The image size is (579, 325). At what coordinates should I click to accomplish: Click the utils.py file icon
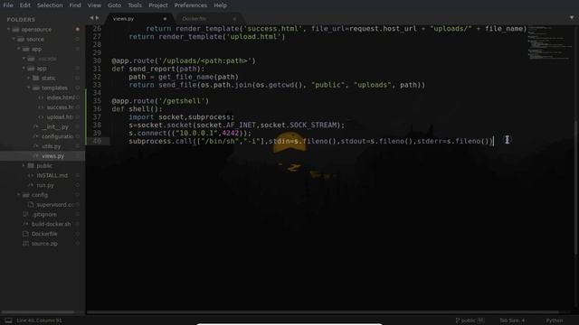click(x=36, y=146)
